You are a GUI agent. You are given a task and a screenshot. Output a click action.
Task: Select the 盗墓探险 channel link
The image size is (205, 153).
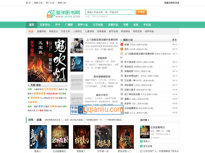42,31
